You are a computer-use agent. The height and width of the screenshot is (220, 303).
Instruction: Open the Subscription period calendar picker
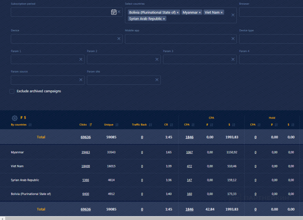click(113, 12)
